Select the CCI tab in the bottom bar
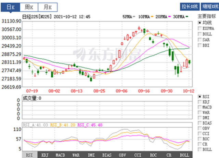This screenshot has height=158, width=219. point(139,155)
